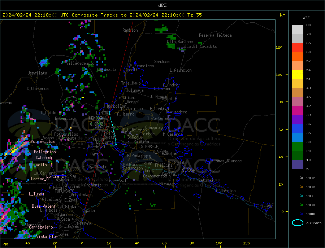The width and height of the screenshot is (325, 248).
Task: Click the dBZ title at top
Action: coord(162,5)
